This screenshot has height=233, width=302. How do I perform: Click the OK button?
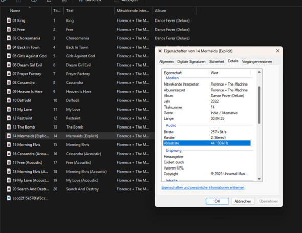(217, 201)
